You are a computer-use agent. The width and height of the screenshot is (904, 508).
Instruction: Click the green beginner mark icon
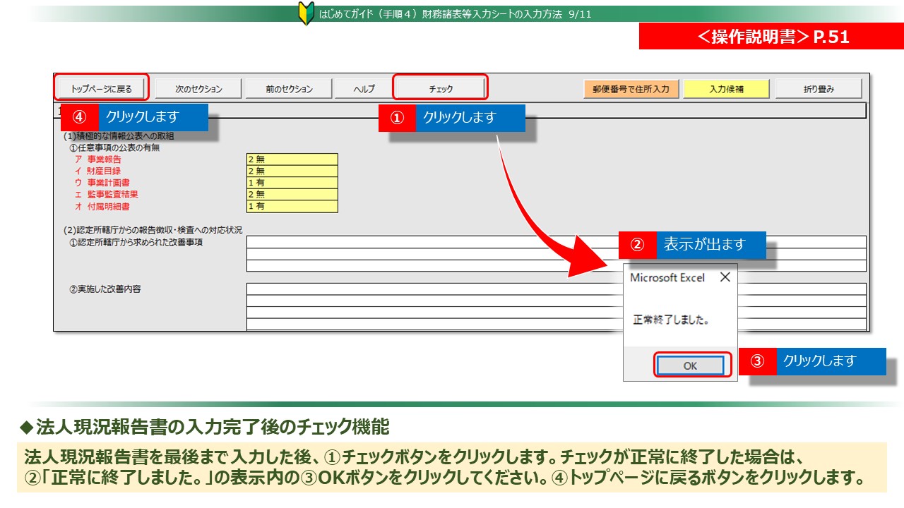tap(306, 13)
